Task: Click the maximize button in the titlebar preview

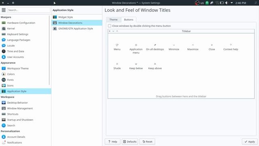Action: 117,31
